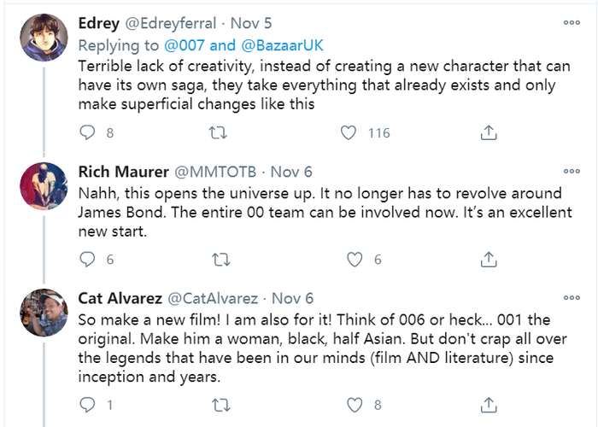Like Edrey's tweet with 116 likes
The width and height of the screenshot is (598, 427).
348,132
